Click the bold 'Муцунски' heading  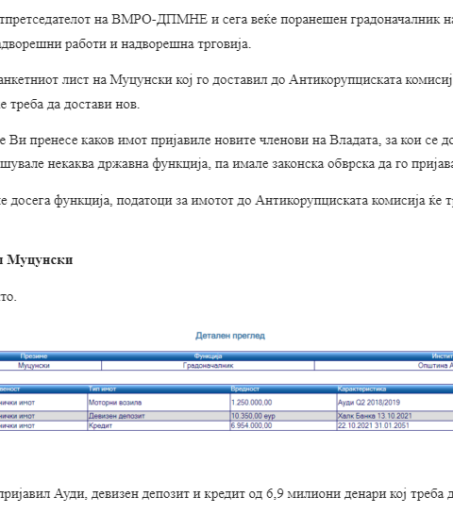tap(40, 260)
